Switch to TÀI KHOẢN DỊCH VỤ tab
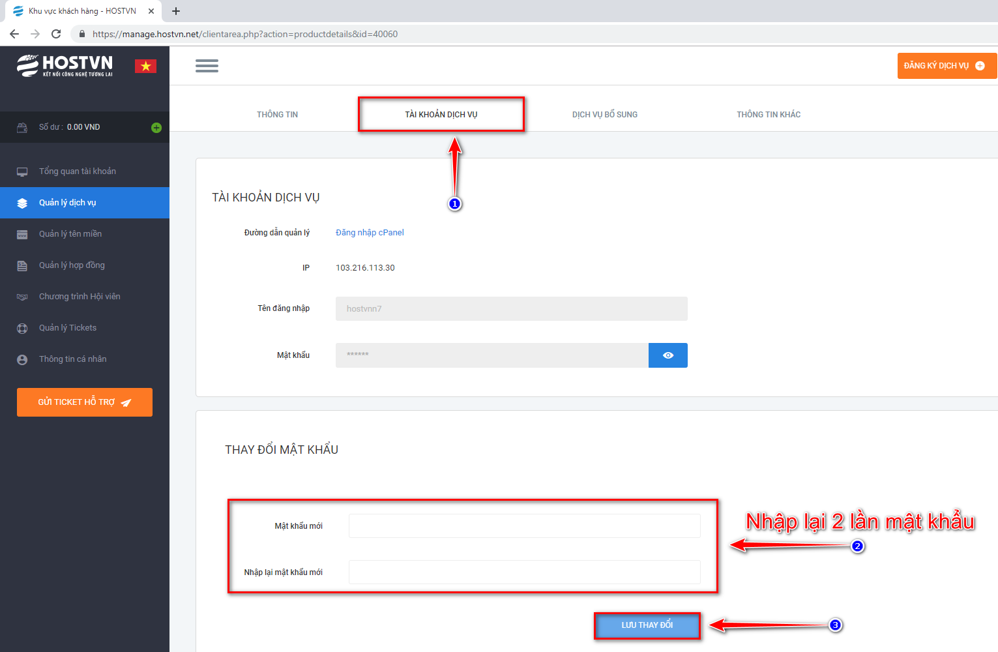 pos(441,115)
